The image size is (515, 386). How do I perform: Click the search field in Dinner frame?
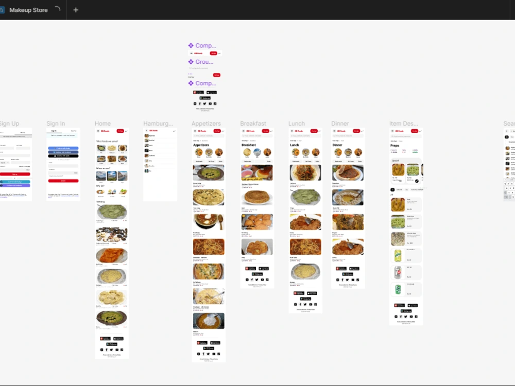coord(348,136)
